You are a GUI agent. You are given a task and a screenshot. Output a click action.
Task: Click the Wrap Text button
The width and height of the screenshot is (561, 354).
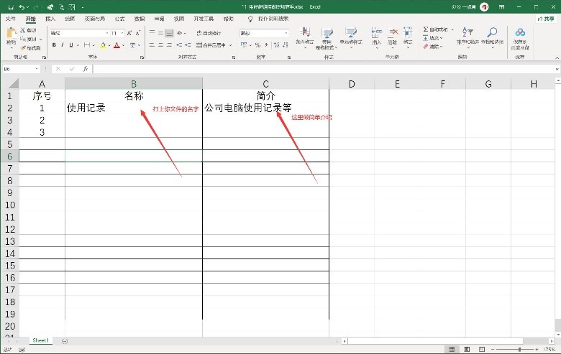[x=209, y=33]
